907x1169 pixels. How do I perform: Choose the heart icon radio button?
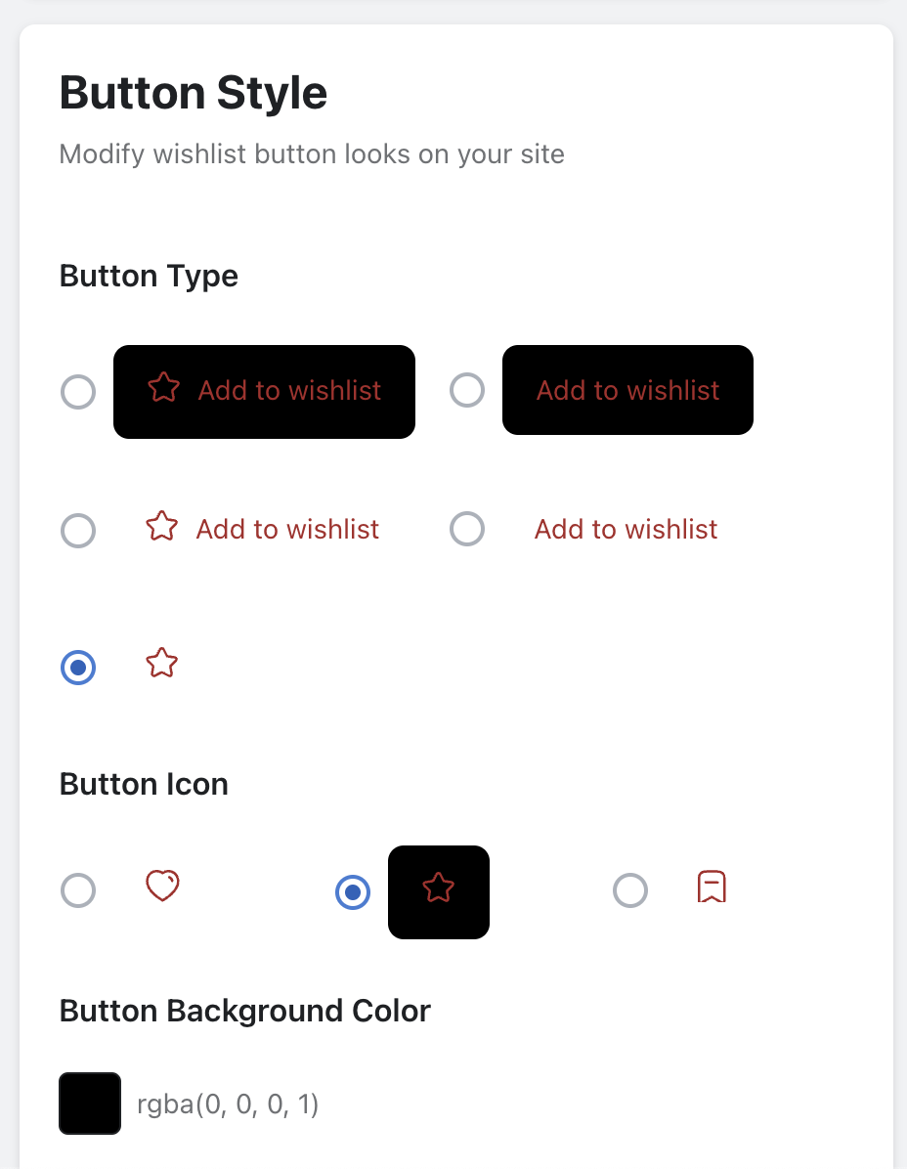point(78,890)
